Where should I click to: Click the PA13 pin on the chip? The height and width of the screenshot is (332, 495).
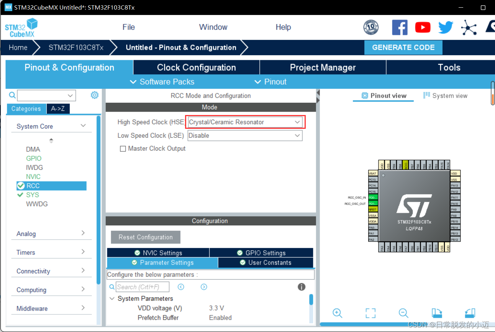[x=455, y=186]
